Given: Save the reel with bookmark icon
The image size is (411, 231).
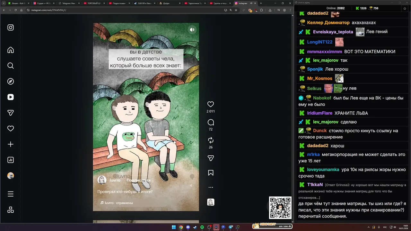Looking at the screenshot, I should click(211, 173).
